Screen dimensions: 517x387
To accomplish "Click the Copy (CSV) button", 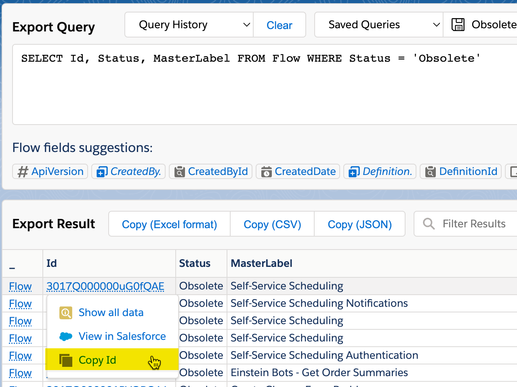I will (x=272, y=224).
